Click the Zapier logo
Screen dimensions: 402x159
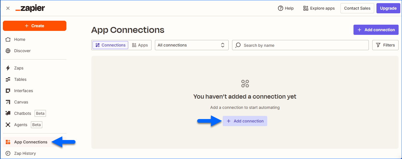[x=30, y=8]
